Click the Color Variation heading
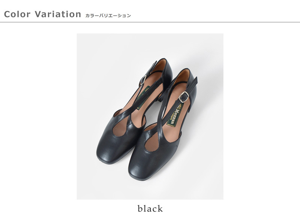This screenshot has height=216, width=300. click(x=42, y=14)
